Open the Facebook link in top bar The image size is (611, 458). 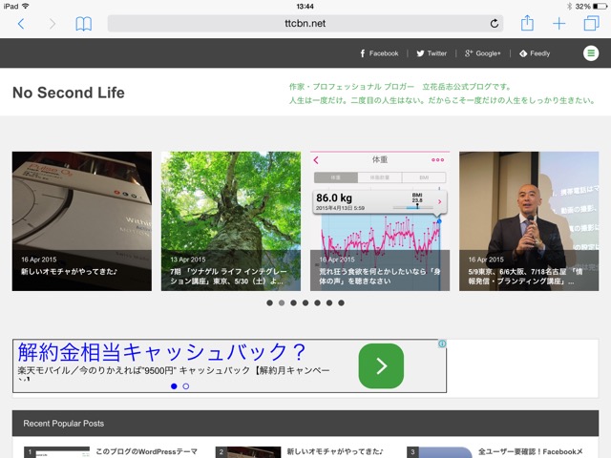pyautogui.click(x=378, y=53)
